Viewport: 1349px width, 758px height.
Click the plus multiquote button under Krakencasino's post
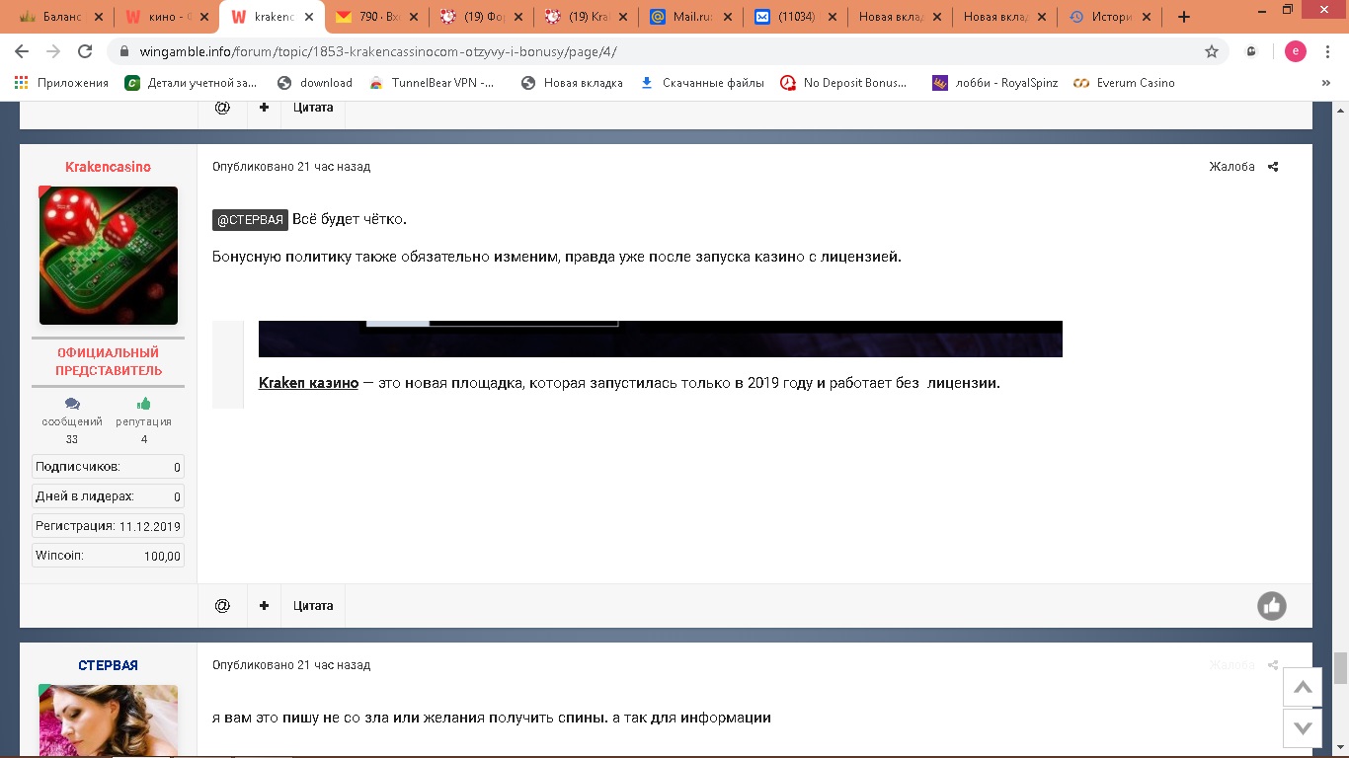click(x=264, y=605)
